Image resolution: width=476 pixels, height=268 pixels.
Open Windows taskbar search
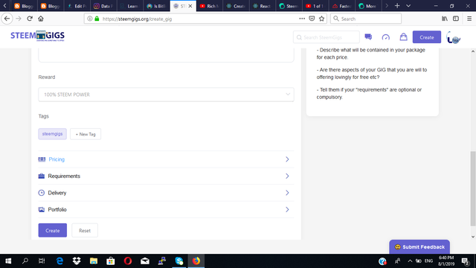[25, 261]
